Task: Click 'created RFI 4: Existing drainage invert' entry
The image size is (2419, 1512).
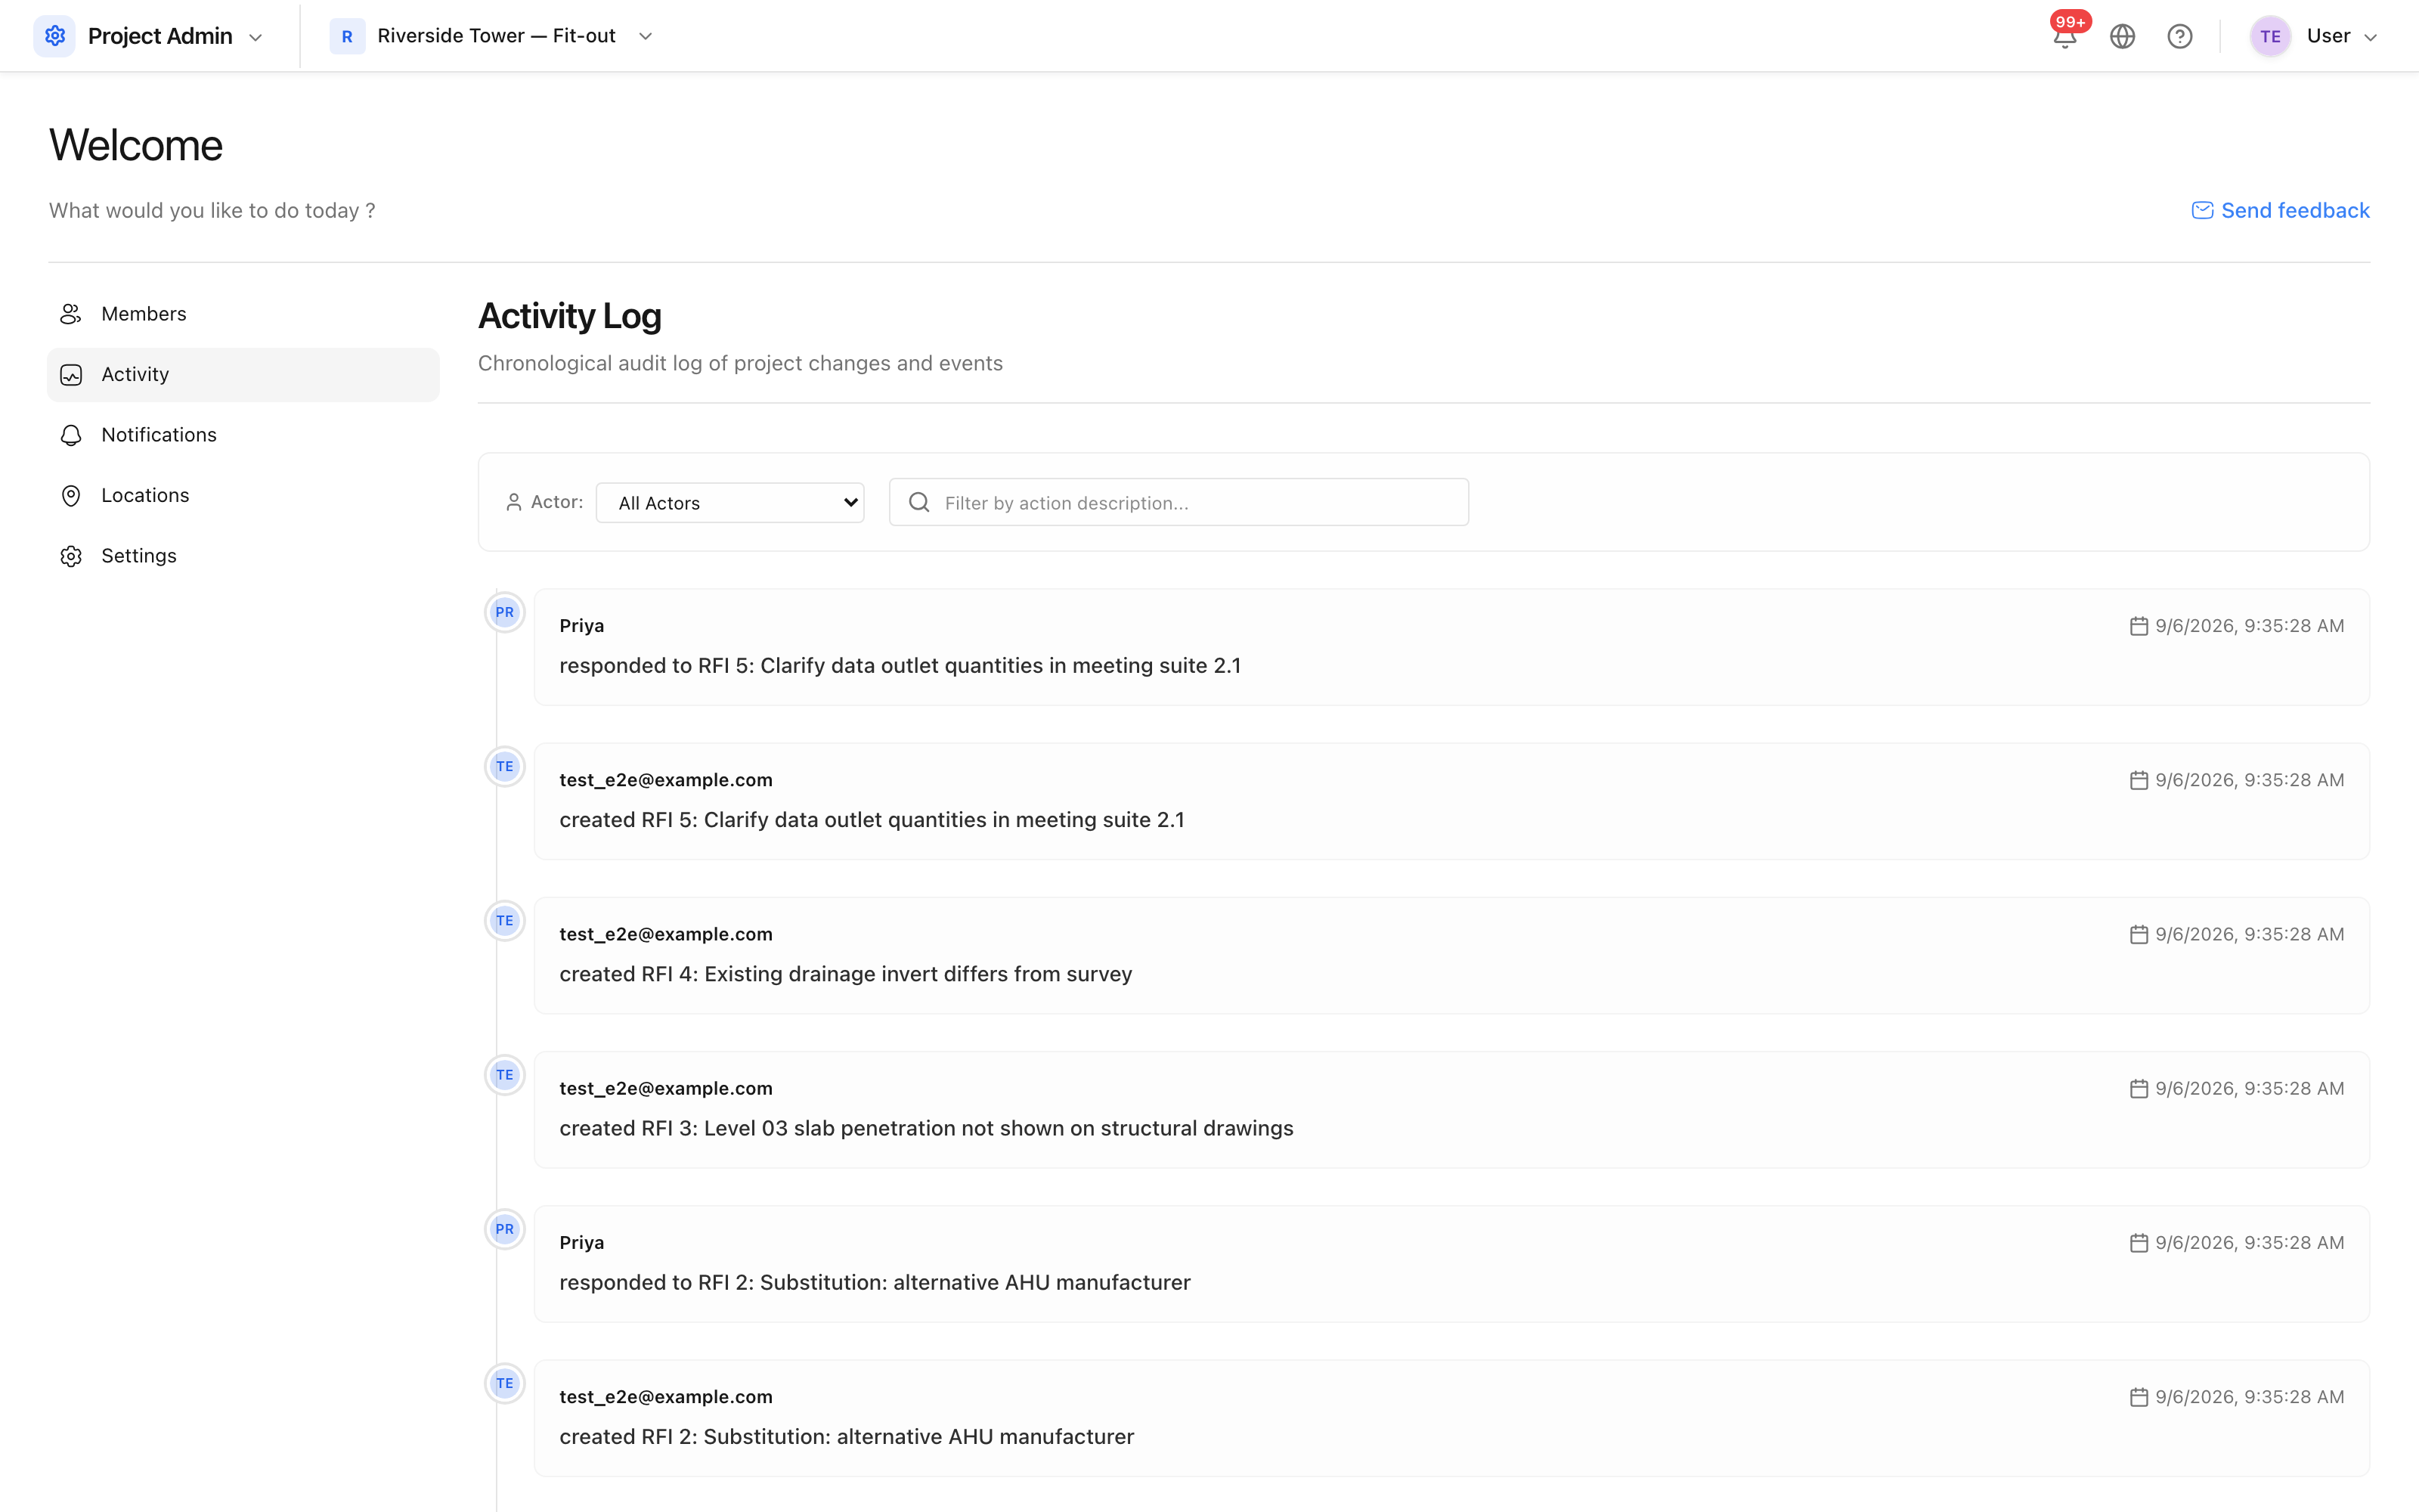Action: point(846,974)
